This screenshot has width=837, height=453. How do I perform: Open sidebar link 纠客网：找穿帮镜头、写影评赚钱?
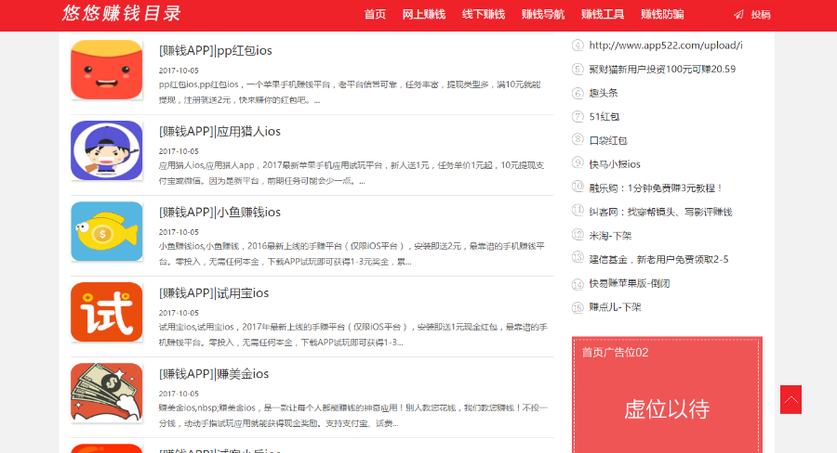[660, 212]
